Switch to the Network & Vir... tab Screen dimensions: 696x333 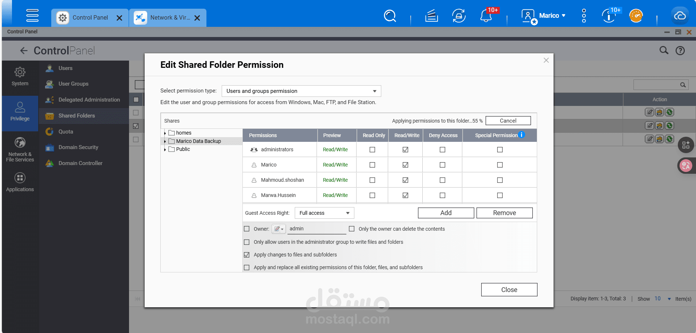click(168, 17)
